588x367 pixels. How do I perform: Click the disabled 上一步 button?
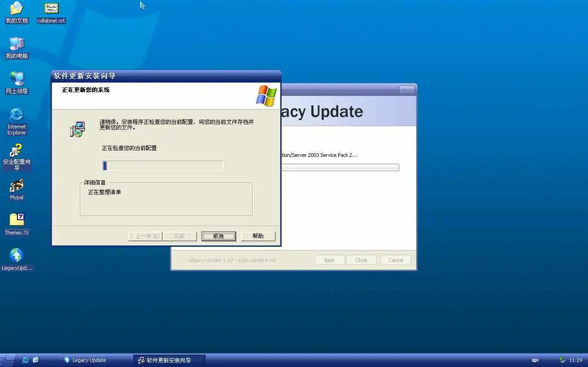[x=145, y=236]
